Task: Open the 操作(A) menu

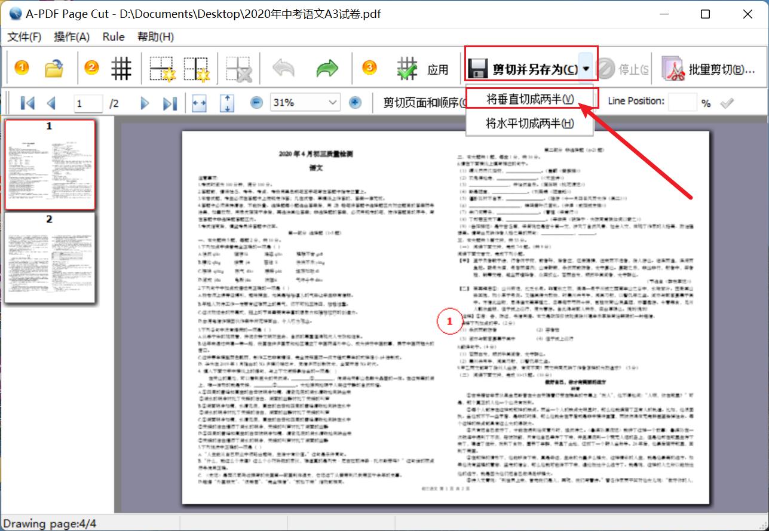Action: pyautogui.click(x=71, y=36)
